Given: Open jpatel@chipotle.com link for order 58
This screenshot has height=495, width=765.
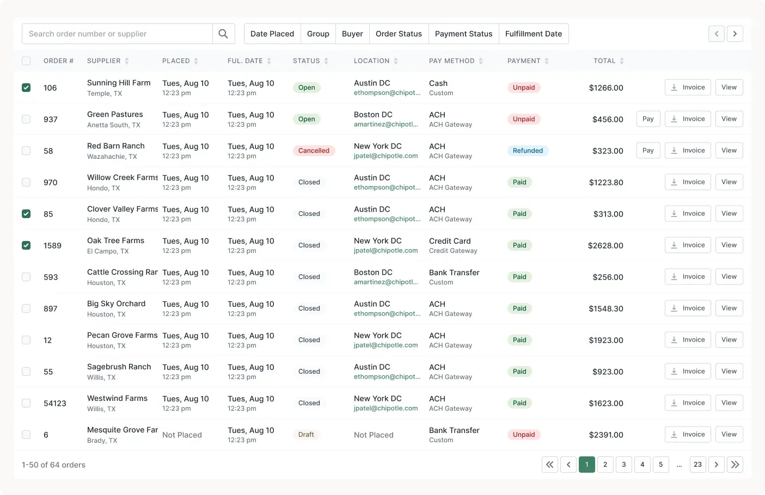Looking at the screenshot, I should click(386, 156).
